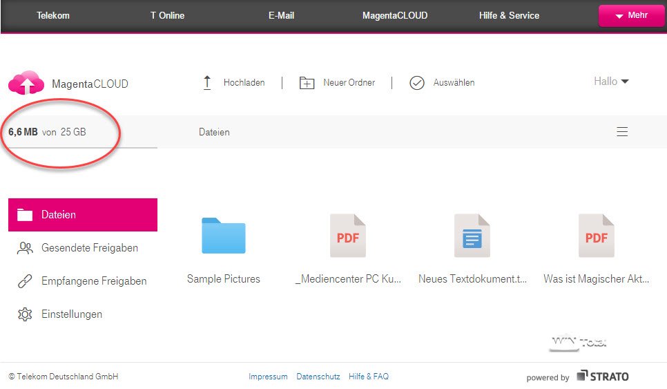Click the STRATO logo
The width and height of the screenshot is (667, 389).
602,377
